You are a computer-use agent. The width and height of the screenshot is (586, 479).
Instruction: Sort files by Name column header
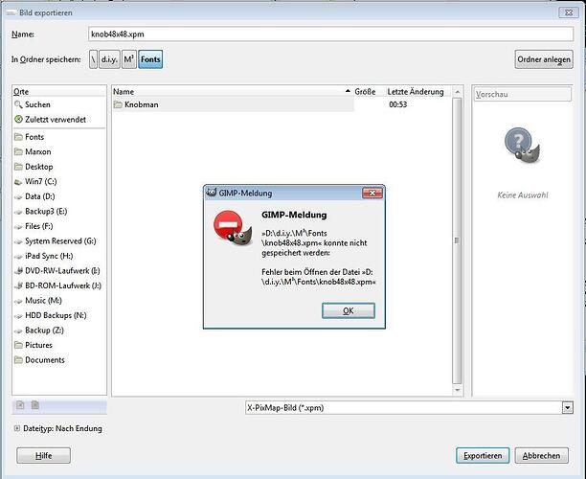tap(232, 92)
